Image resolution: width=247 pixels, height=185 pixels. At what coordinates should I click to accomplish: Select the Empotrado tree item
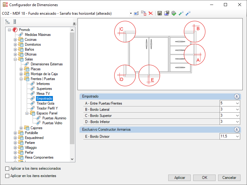(44, 98)
